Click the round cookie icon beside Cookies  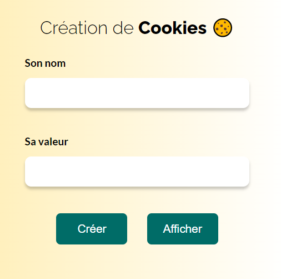(223, 28)
